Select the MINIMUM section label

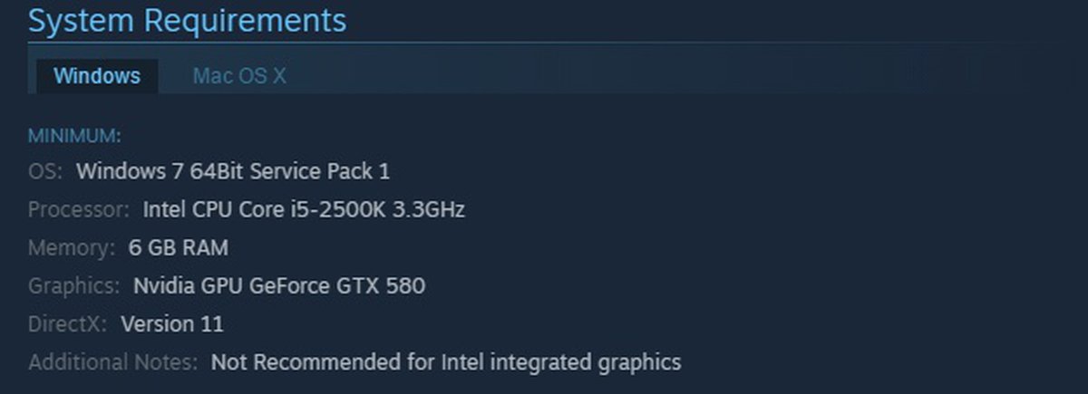(x=74, y=136)
